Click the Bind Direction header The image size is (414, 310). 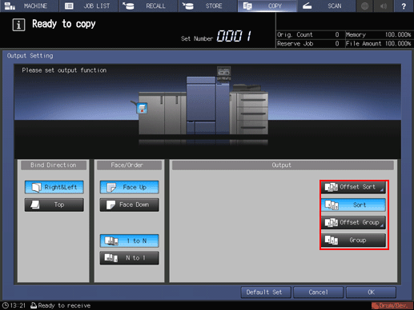pyautogui.click(x=54, y=165)
